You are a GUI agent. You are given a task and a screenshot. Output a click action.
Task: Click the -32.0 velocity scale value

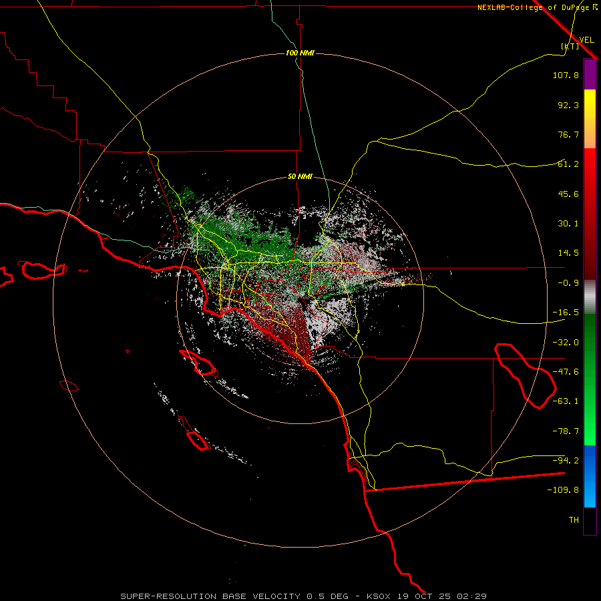[x=566, y=343]
